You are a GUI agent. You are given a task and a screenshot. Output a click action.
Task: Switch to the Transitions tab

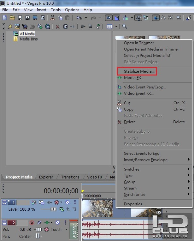(70, 177)
